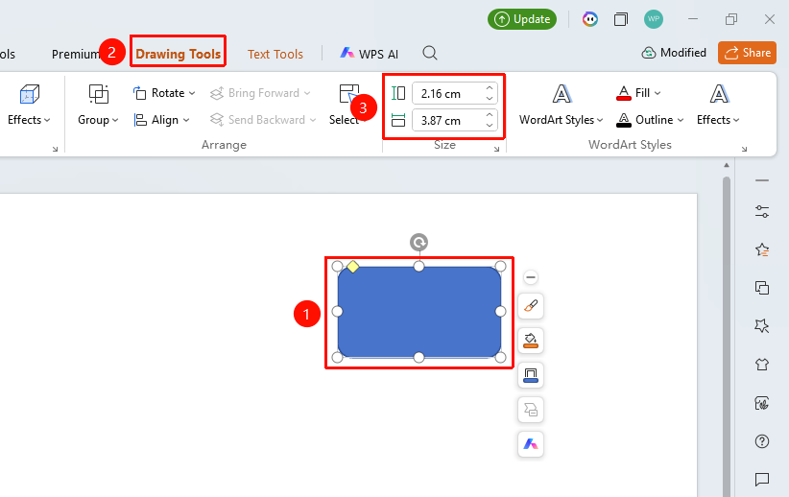Click the yellow diamond adjustment handle

coord(352,267)
